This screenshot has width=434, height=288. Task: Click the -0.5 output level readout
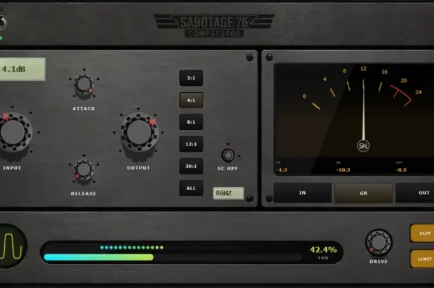coord(401,170)
